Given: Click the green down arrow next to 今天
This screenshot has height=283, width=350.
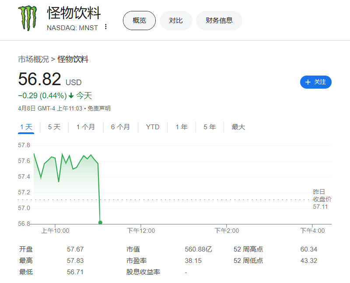Looking at the screenshot, I should click(71, 96).
